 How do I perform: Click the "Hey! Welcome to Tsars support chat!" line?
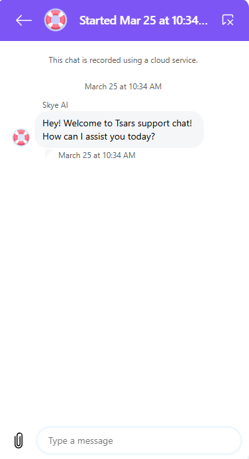click(117, 123)
